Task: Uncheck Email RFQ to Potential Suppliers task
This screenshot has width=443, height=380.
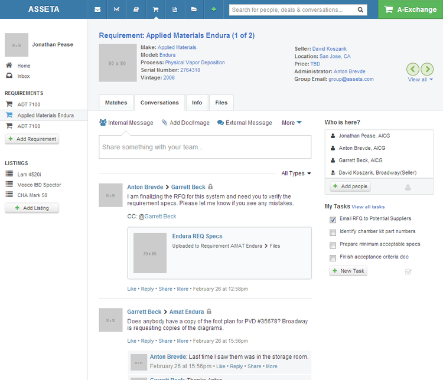Action: coord(333,220)
